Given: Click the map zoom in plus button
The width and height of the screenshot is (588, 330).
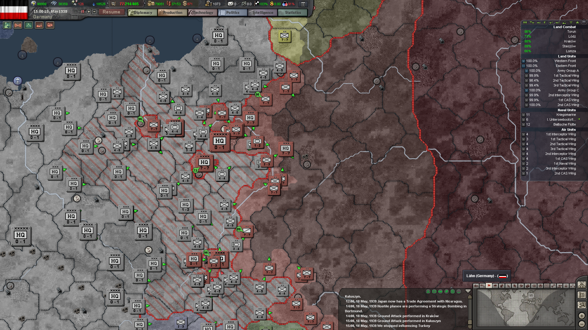Looking at the screenshot, I should (582, 316).
